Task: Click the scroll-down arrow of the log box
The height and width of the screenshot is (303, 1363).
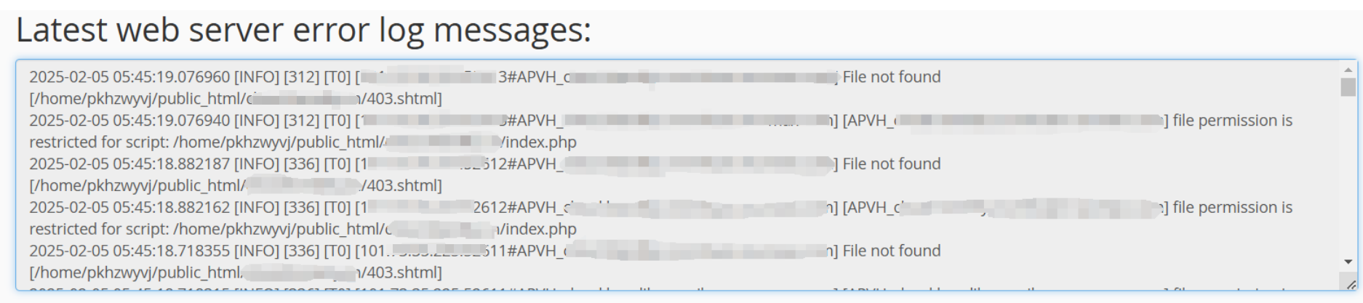Action: (x=1348, y=262)
